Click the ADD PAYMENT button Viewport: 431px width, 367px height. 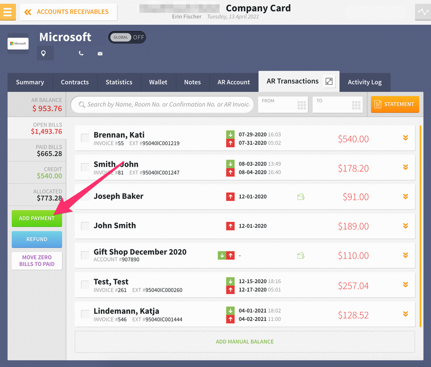tap(37, 219)
